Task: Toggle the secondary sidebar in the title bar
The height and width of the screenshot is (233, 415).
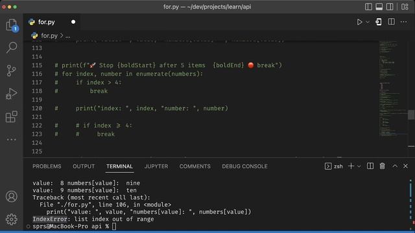Action: click(390, 7)
